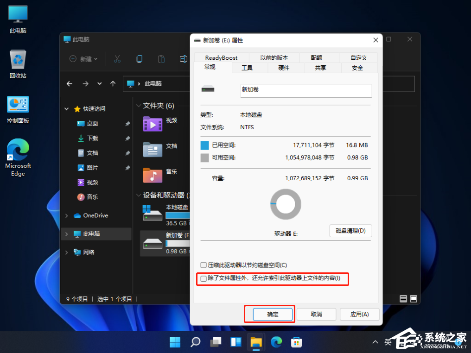Click the 确定 button
The image size is (471, 353).
point(273,314)
